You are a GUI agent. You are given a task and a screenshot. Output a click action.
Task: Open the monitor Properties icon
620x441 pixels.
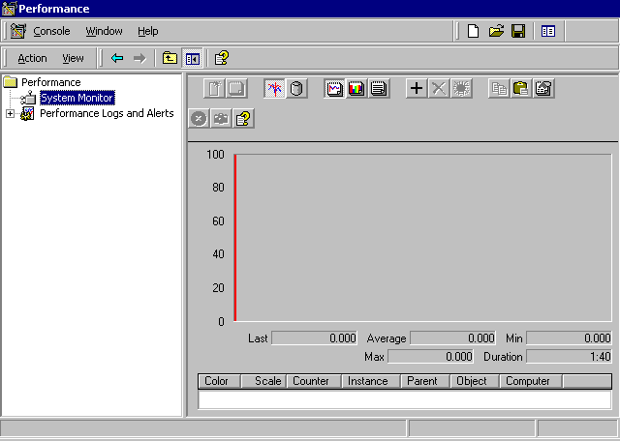543,89
